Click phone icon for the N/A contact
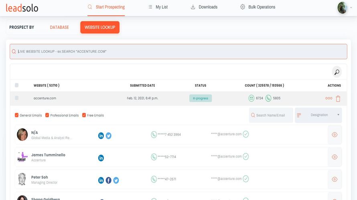Image resolution: width=357 pixels, height=200 pixels. tap(154, 134)
